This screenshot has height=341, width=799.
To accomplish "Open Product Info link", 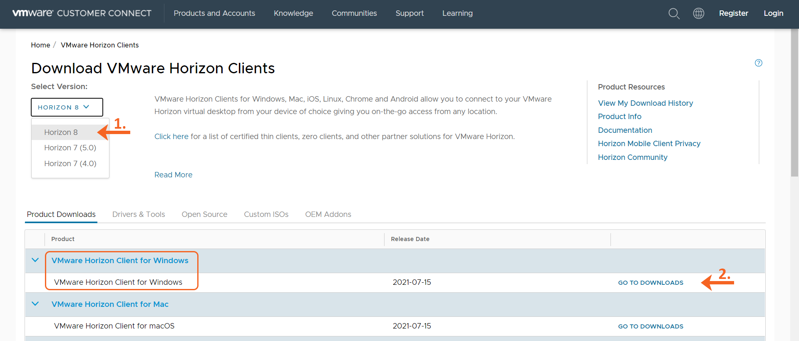I will point(620,117).
